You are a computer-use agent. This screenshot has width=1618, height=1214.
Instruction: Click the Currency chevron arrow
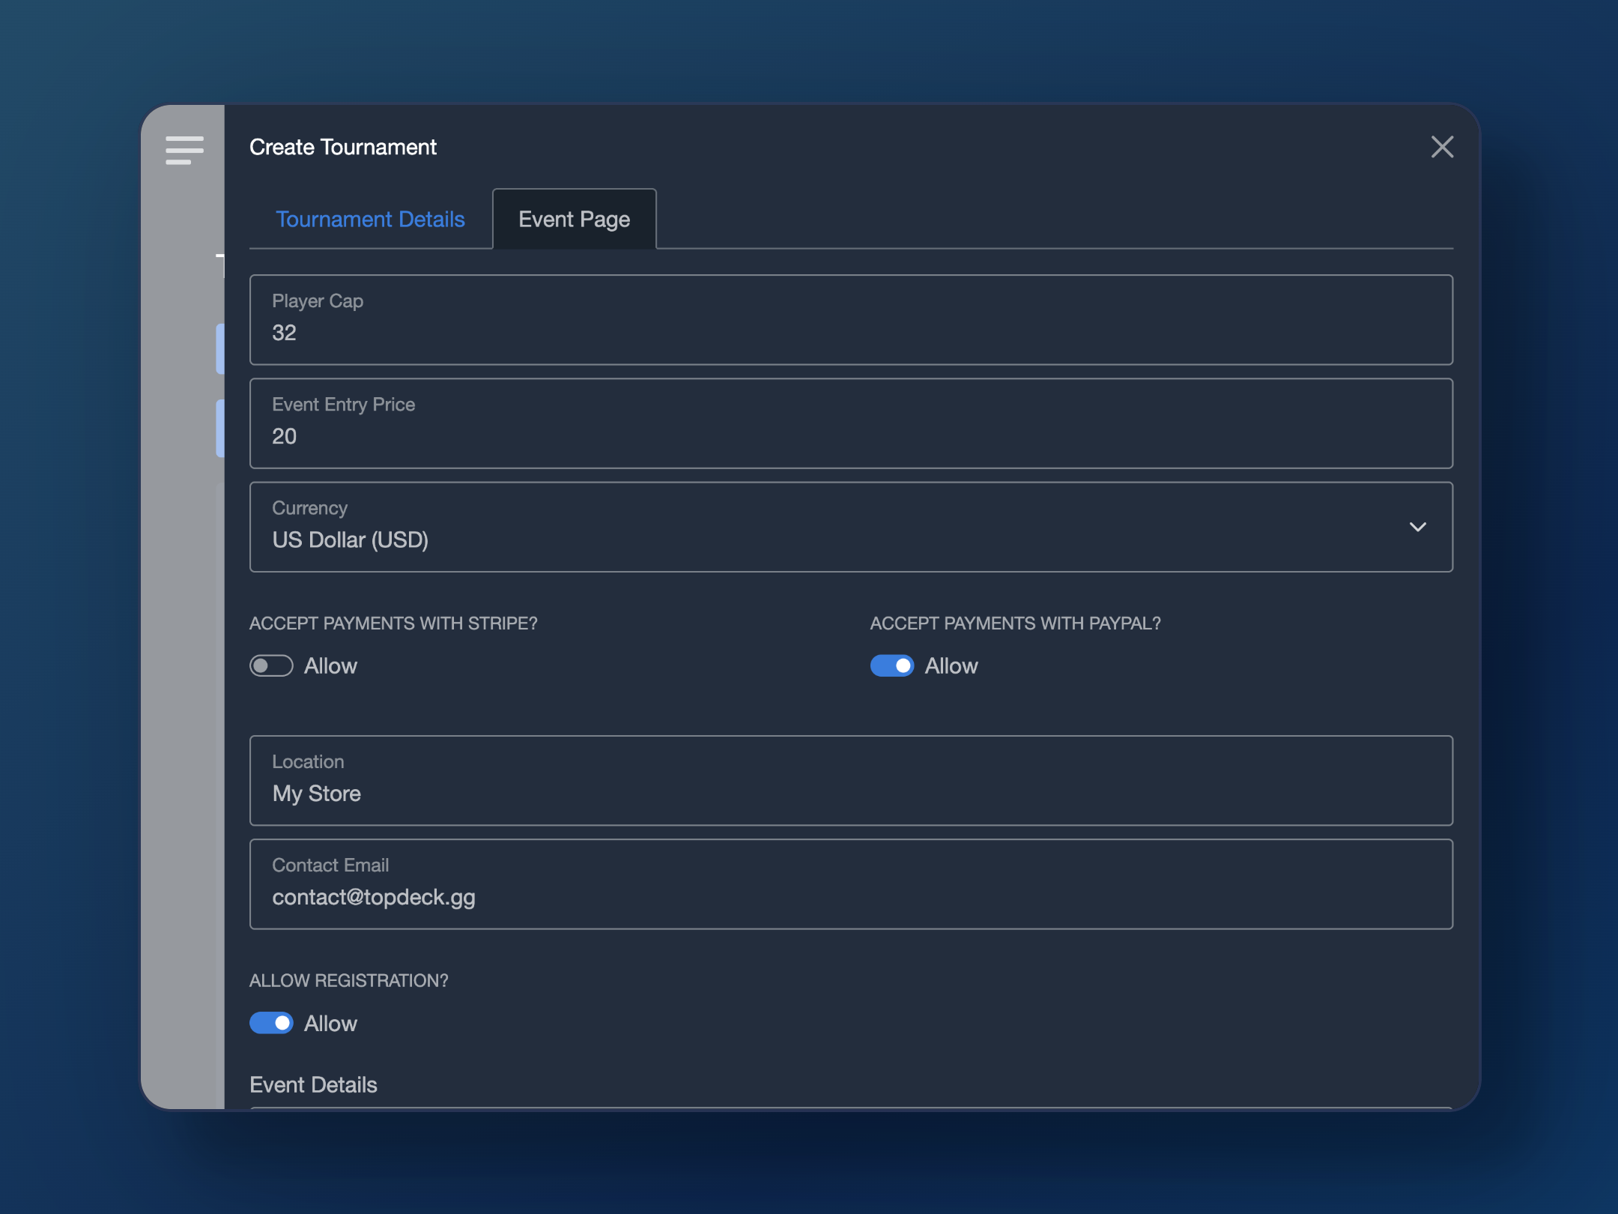[1417, 527]
